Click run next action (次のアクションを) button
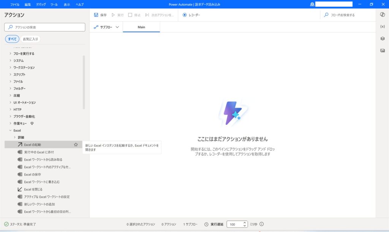389x232 pixels. (x=159, y=15)
